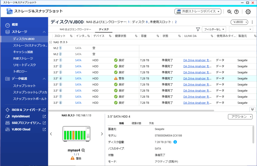Open the 外部ストレージデバイス dropdown
Image resolution: width=257 pixels, height=166 pixels.
(198, 12)
